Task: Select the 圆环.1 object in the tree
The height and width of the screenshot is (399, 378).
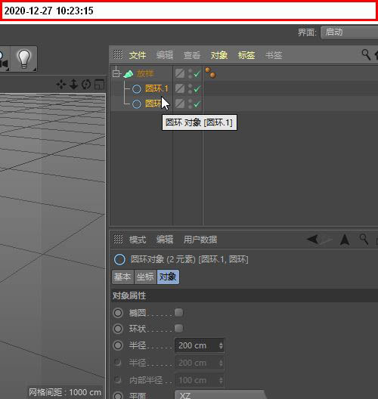Action: [156, 88]
